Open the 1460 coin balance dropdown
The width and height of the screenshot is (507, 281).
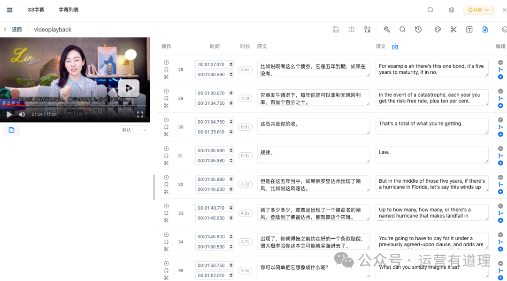click(x=478, y=9)
